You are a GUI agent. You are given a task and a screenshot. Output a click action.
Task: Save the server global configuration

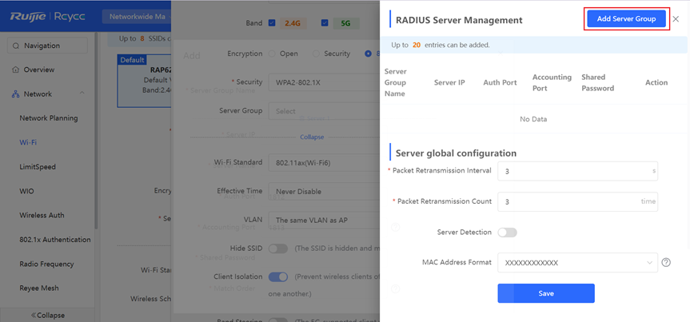pyautogui.click(x=545, y=293)
